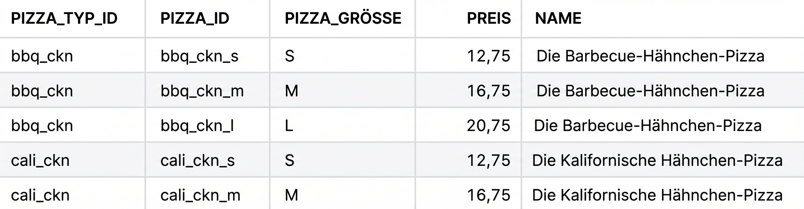Click the bbq_ckn_m cell

tap(202, 91)
